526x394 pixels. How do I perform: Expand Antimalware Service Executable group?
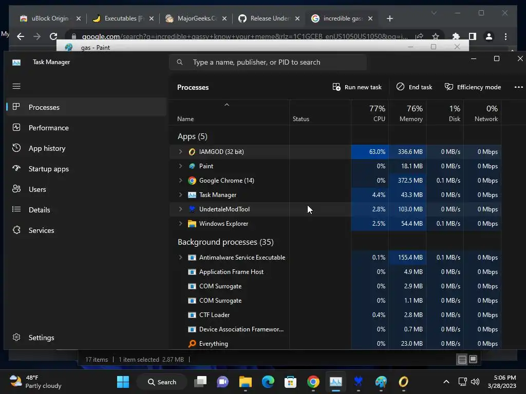tap(180, 258)
